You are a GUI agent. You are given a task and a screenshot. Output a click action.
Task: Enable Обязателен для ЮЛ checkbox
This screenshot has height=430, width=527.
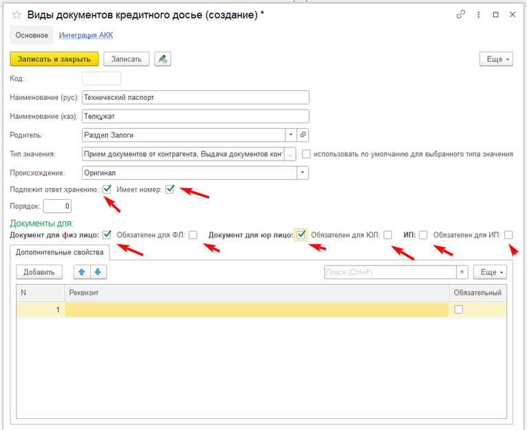click(x=388, y=235)
